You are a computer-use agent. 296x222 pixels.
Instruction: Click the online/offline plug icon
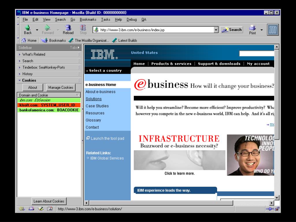point(270,209)
